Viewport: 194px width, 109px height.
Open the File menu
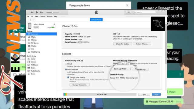point(28,16)
